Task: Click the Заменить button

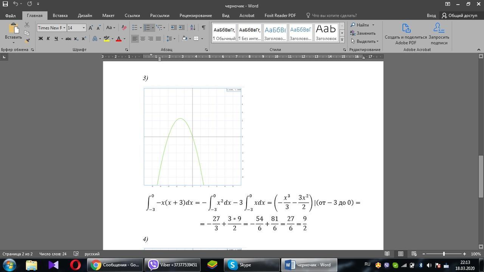Action: 363,33
